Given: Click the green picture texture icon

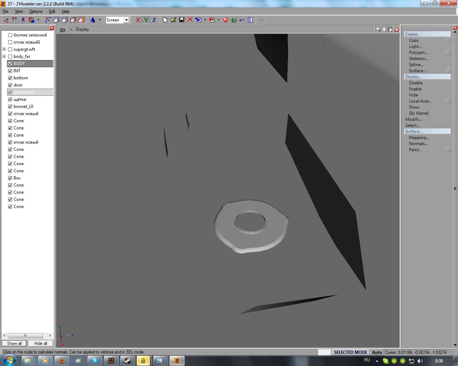Looking at the screenshot, I should pyautogui.click(x=234, y=20).
